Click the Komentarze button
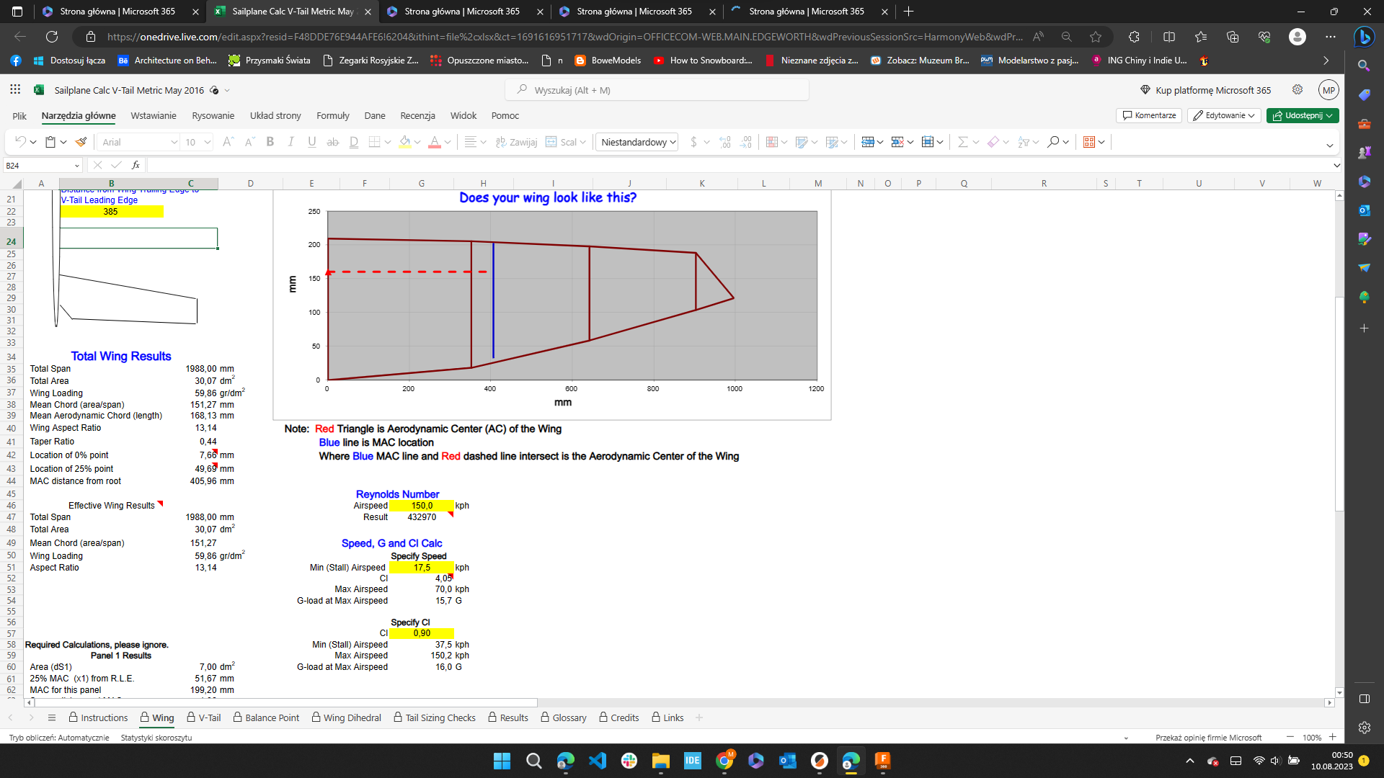 [1148, 115]
